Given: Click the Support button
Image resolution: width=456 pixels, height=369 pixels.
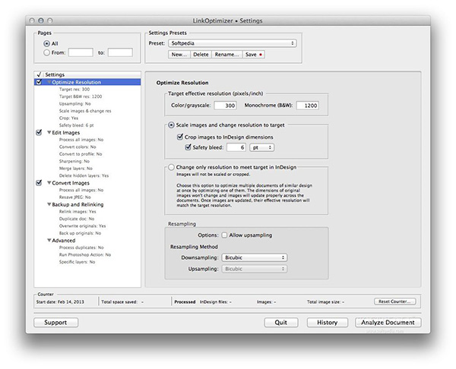Looking at the screenshot, I should click(55, 323).
